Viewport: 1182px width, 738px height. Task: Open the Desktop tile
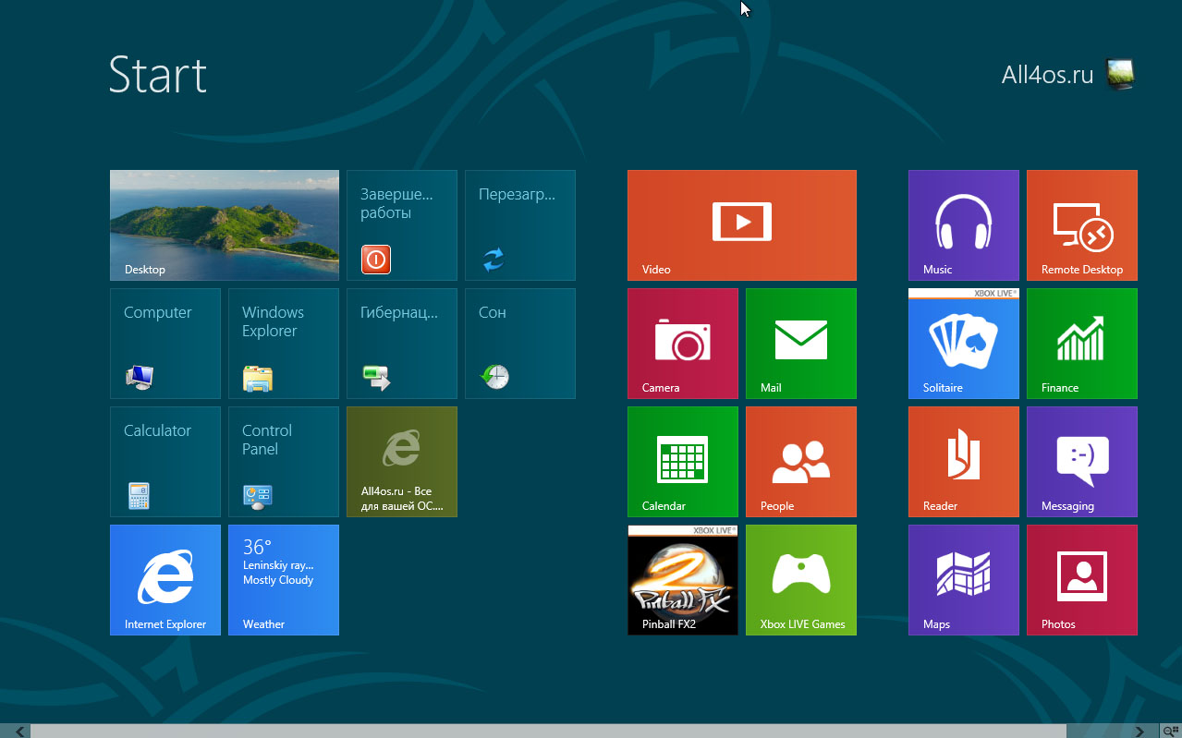pyautogui.click(x=225, y=225)
